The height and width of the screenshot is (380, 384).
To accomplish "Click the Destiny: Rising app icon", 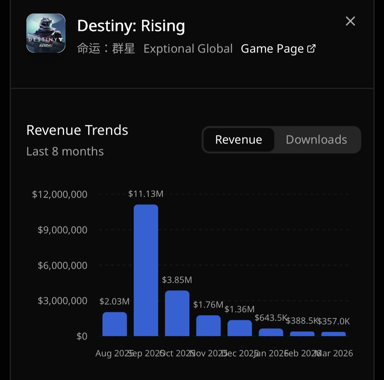I will click(x=46, y=33).
